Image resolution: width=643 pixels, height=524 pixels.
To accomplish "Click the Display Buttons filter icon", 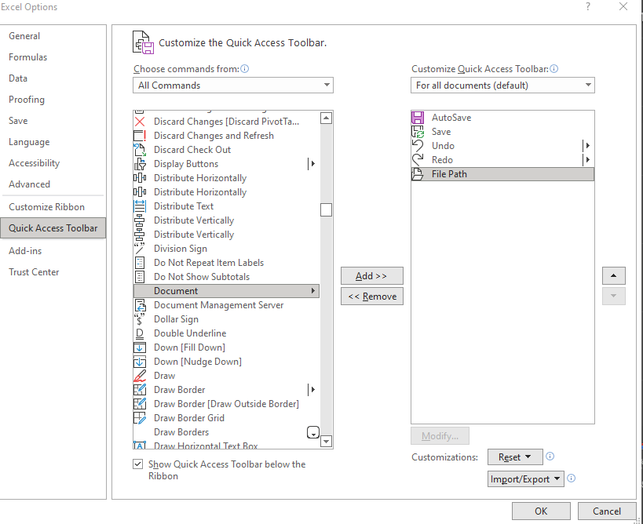I will pyautogui.click(x=140, y=164).
